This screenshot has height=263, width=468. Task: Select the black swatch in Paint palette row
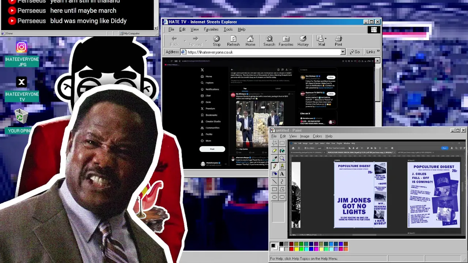(x=282, y=244)
